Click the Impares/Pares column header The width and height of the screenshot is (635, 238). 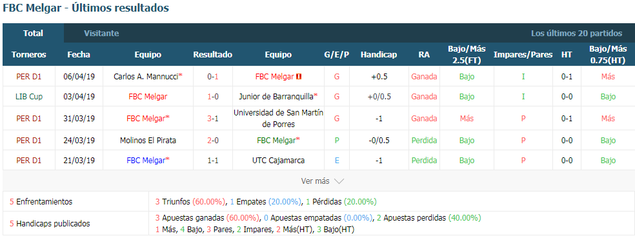[x=523, y=55]
